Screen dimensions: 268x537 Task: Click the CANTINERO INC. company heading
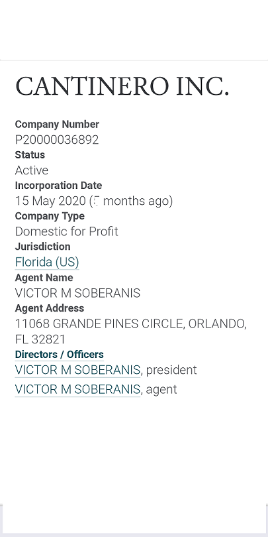coord(122,86)
